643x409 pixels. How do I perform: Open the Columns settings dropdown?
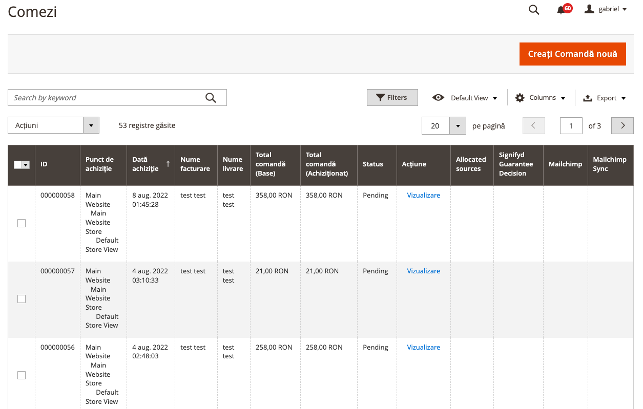point(540,98)
